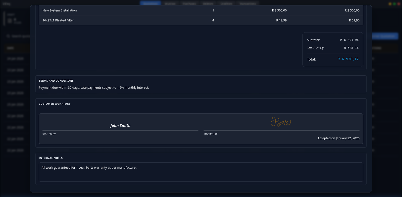This screenshot has width=402, height=197.
Task: Click the highlighted blue tab in the top bar
Action: pos(150,4)
